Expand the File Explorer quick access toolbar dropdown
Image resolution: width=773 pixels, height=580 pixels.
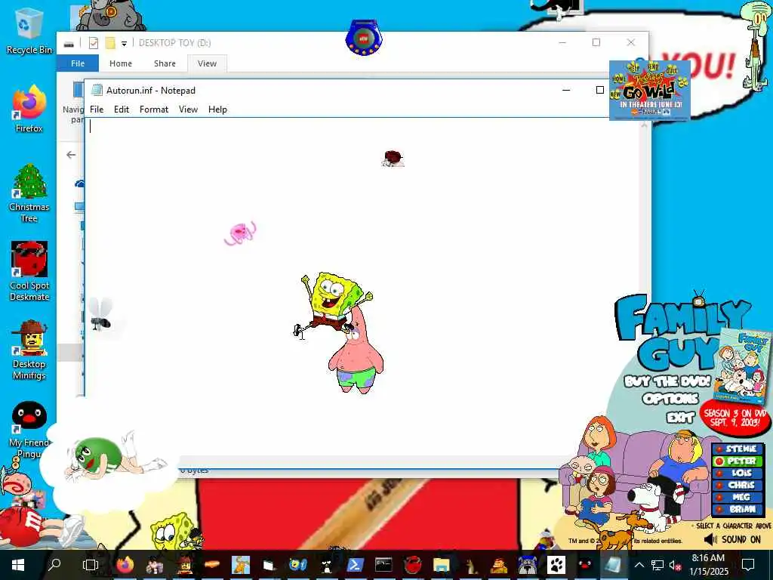(125, 43)
